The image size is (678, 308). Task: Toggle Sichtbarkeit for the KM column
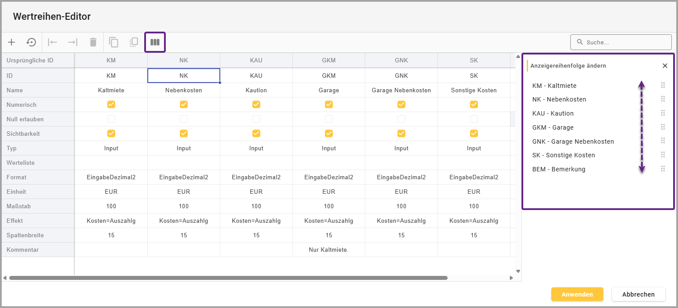[x=111, y=133]
